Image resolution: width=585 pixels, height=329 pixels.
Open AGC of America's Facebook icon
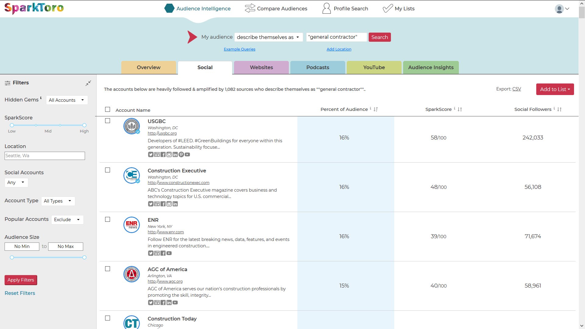(163, 302)
